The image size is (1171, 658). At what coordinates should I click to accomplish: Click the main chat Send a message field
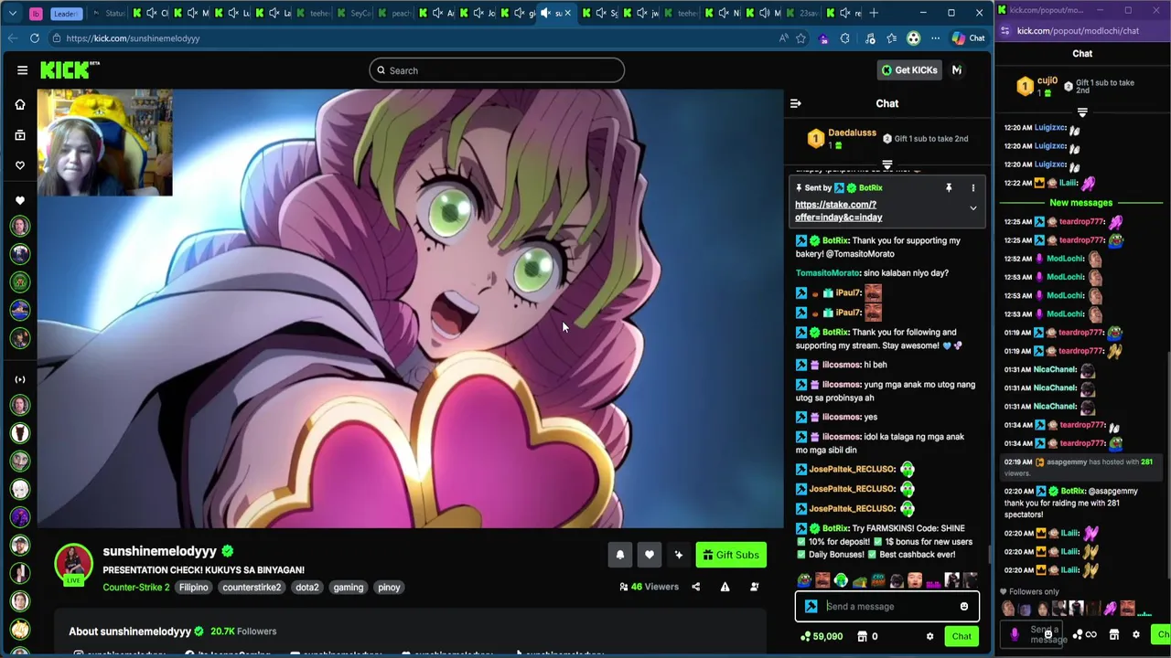pyautogui.click(x=887, y=606)
